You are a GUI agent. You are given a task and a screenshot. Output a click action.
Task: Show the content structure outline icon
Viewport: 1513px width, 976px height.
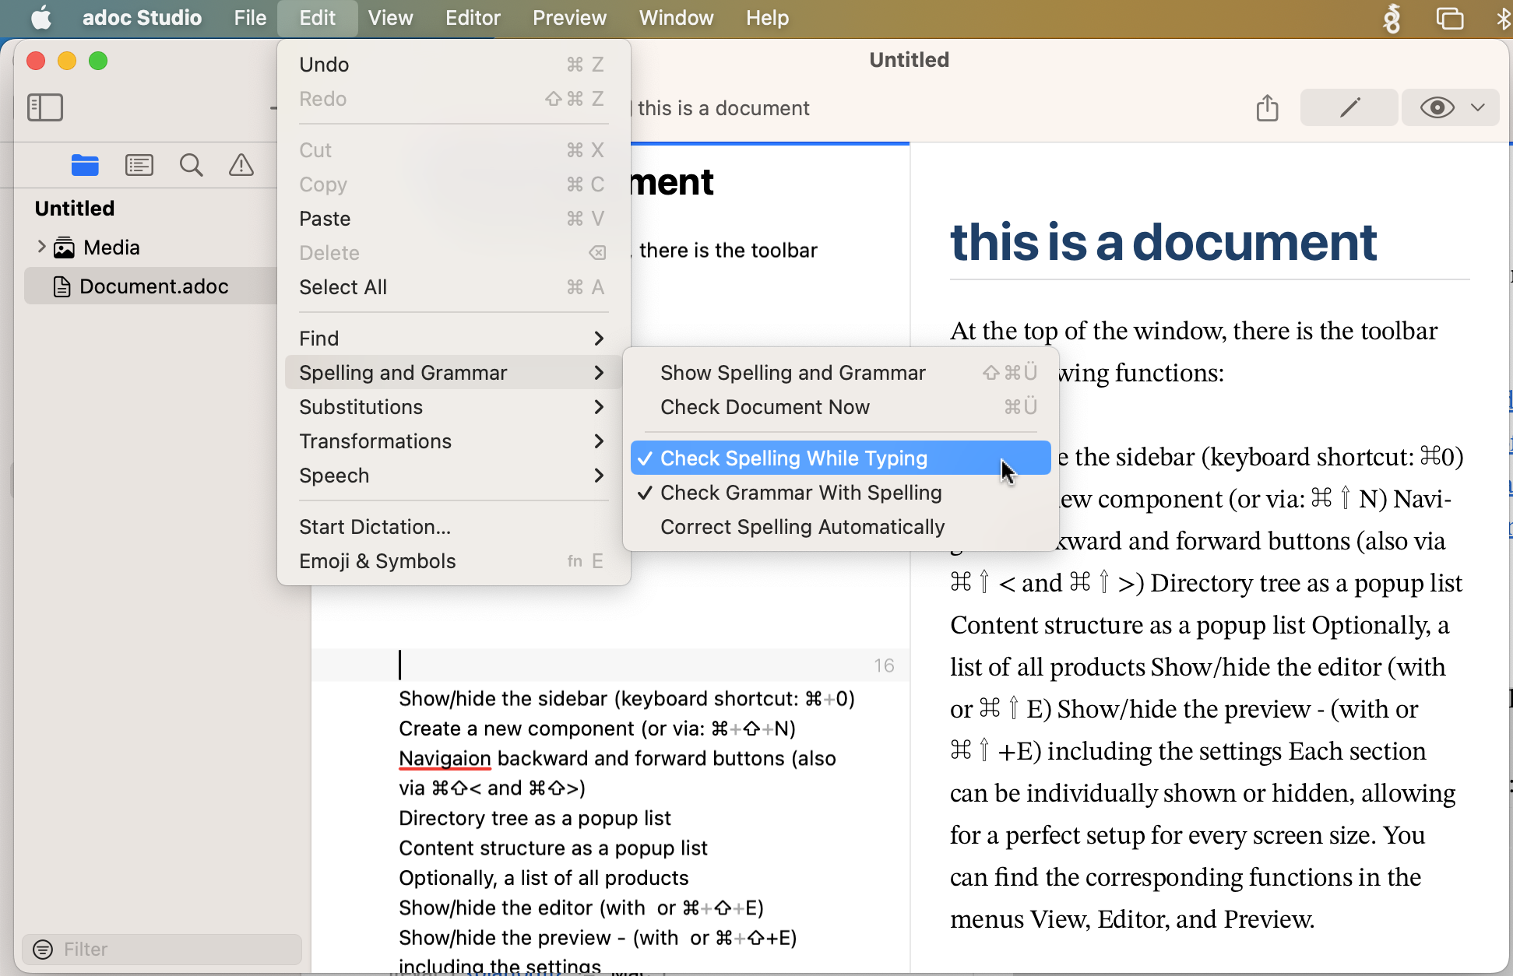139,165
